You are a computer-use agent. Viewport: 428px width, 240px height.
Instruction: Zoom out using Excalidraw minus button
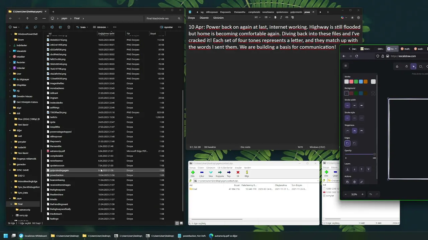point(346,194)
